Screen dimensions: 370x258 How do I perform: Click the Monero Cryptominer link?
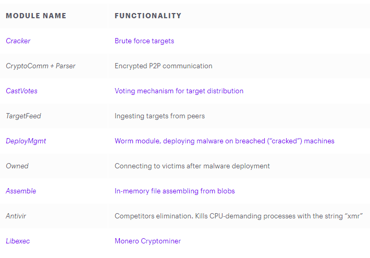(x=147, y=241)
